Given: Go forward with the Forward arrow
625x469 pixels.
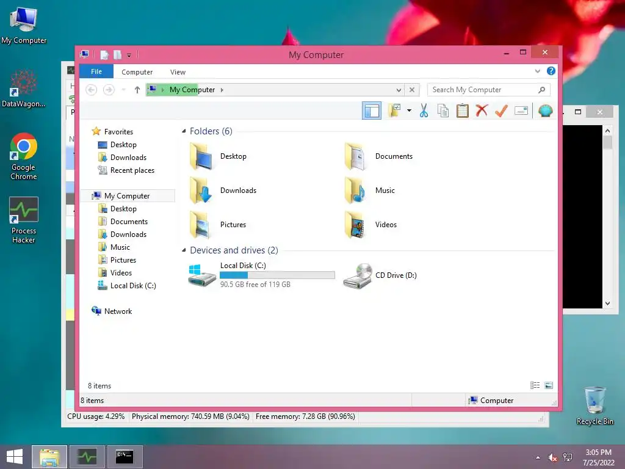Looking at the screenshot, I should pyautogui.click(x=109, y=90).
